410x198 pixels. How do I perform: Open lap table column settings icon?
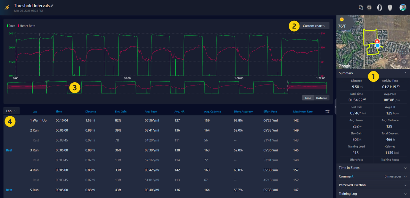point(327,111)
